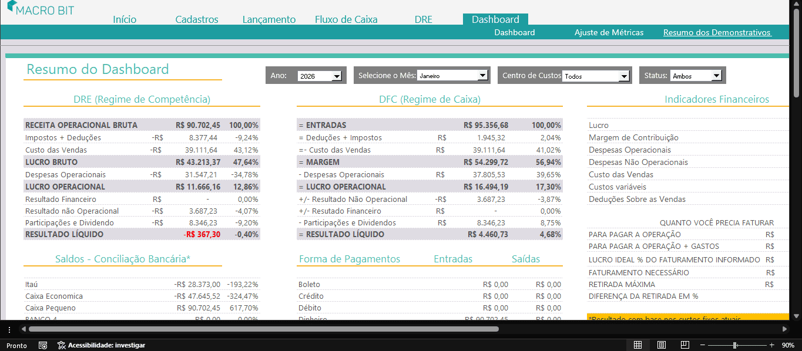
Task: Select the MARGEM value R$ 54.299,72
Action: click(x=486, y=162)
